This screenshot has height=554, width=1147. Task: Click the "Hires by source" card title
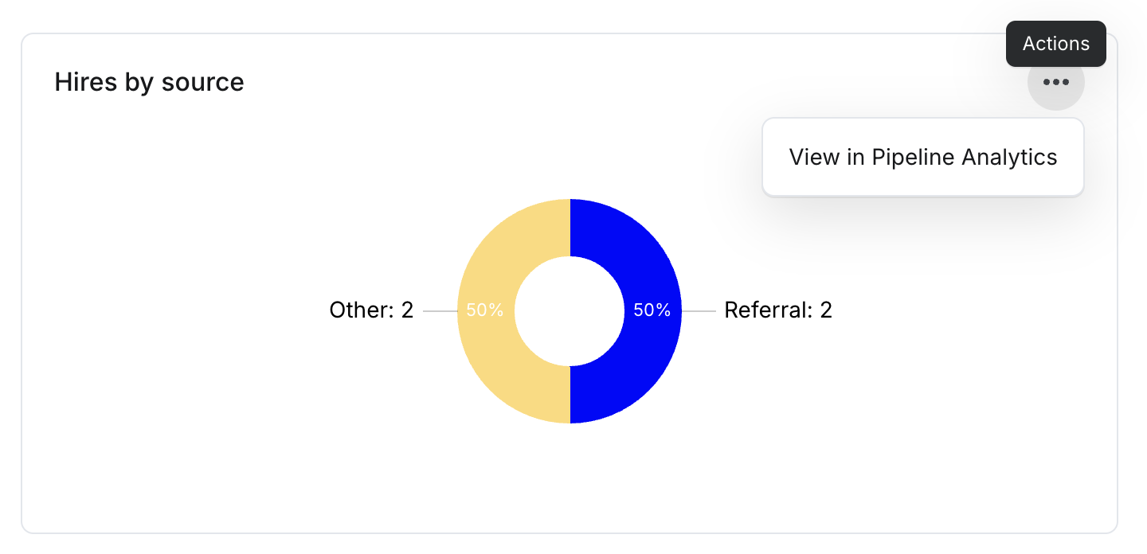[x=150, y=82]
